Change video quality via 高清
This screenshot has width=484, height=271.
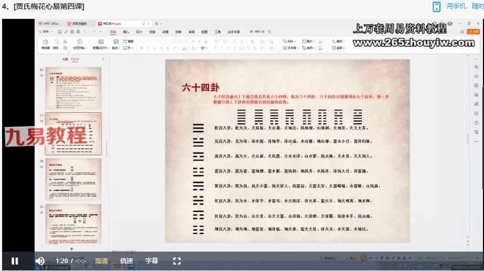pyautogui.click(x=101, y=261)
